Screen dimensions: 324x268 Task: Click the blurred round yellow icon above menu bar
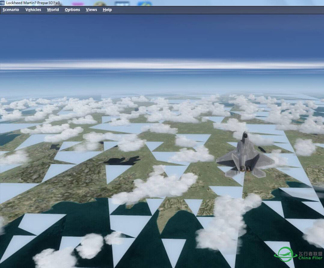100,4
